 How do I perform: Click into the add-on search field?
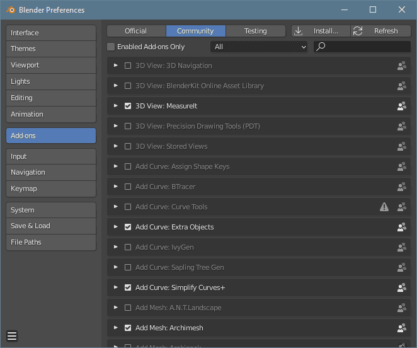click(x=362, y=47)
